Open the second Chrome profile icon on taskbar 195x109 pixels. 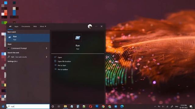pyautogui.click(x=109, y=106)
